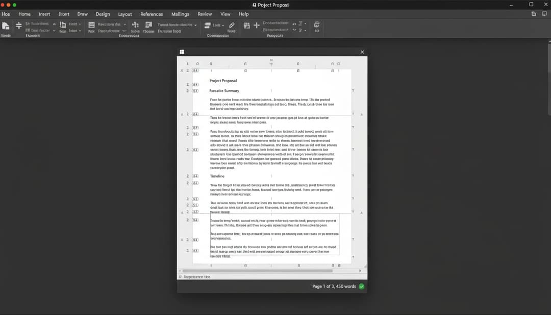Click the green checkmark in the status bar
This screenshot has width=551, height=315.
click(362, 286)
